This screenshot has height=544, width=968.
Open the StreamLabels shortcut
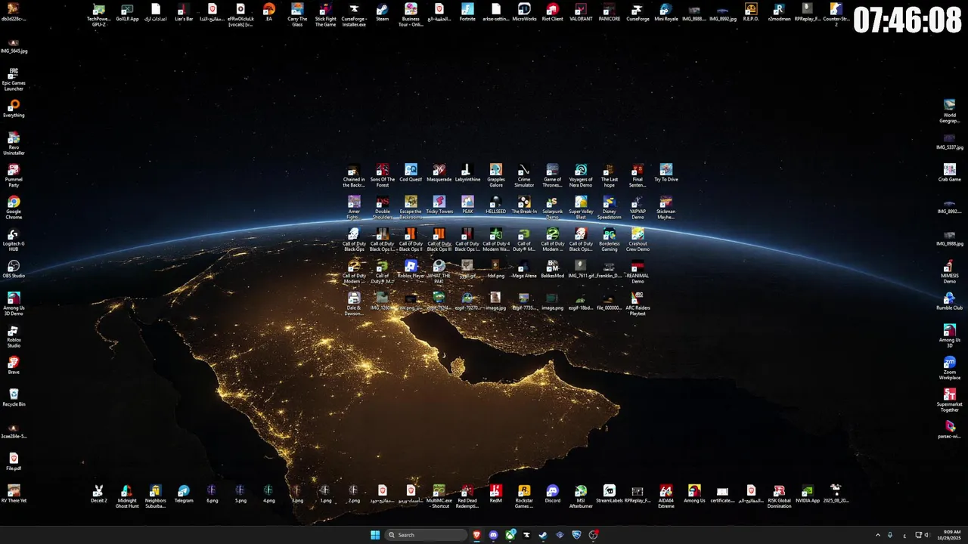click(x=610, y=493)
